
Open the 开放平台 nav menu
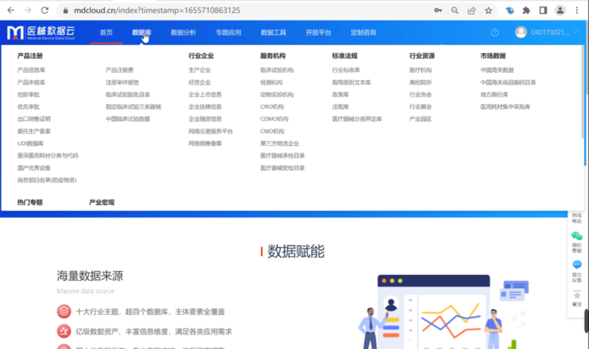[x=319, y=33]
